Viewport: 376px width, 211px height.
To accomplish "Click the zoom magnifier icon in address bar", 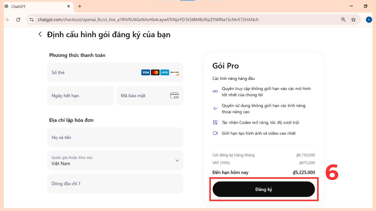I will (343, 19).
